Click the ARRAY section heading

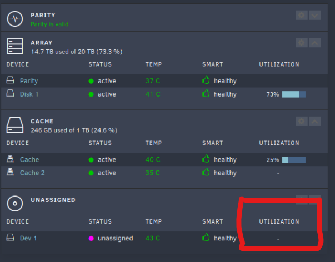[x=42, y=43]
